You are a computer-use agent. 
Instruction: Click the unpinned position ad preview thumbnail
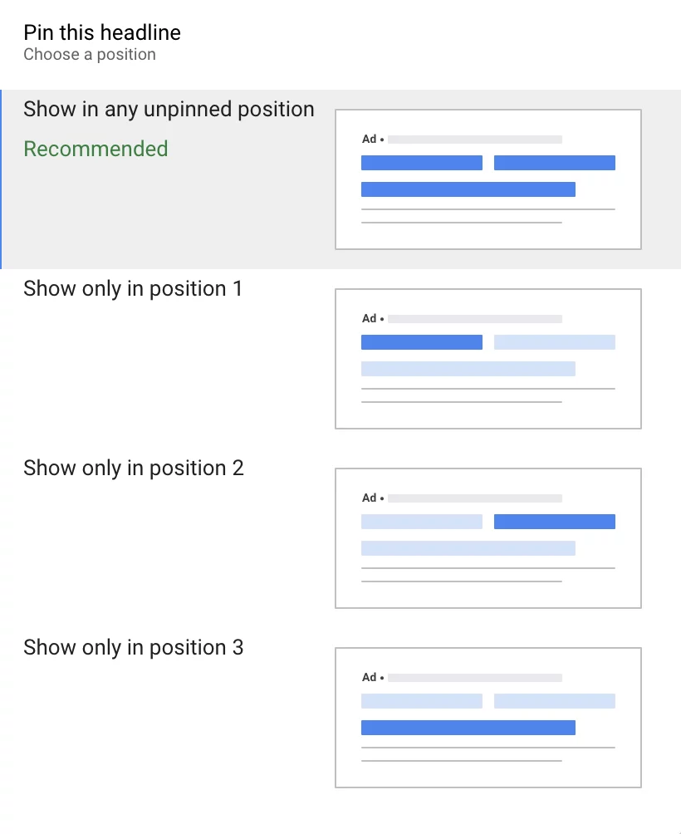click(x=488, y=179)
